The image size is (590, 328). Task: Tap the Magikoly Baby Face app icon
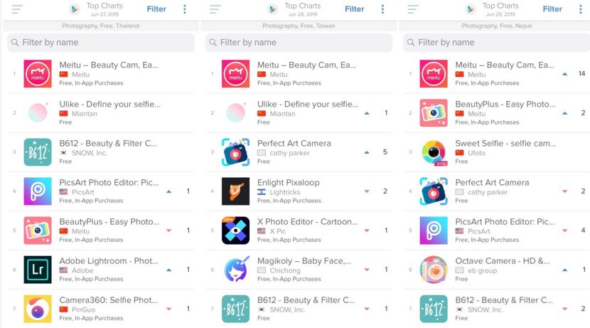[x=235, y=270]
